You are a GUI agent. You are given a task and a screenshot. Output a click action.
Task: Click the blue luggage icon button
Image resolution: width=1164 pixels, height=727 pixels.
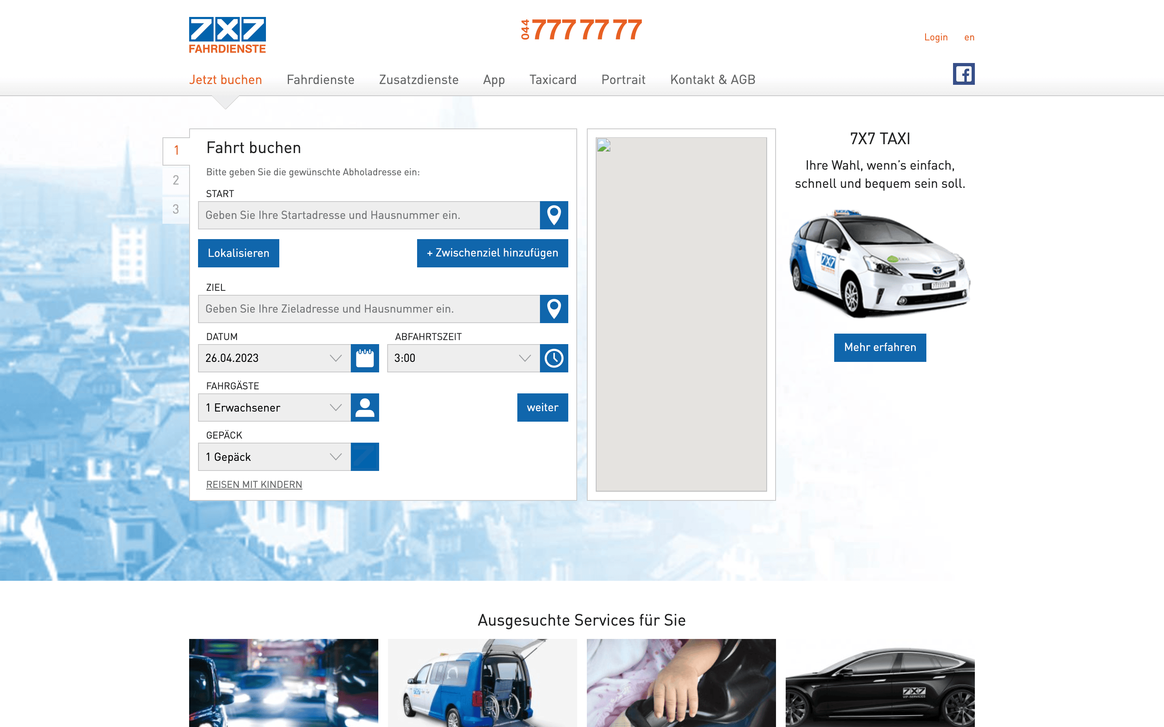click(x=365, y=457)
